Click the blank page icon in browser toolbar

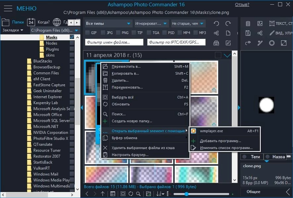[228, 33]
